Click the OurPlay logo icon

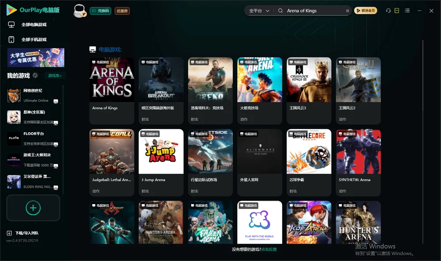(x=11, y=10)
